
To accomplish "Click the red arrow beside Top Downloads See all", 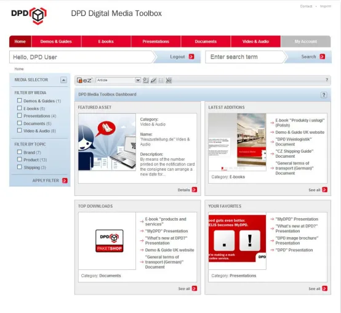I will click(195, 288).
